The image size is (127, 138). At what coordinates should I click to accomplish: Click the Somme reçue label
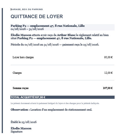click(x=20, y=88)
